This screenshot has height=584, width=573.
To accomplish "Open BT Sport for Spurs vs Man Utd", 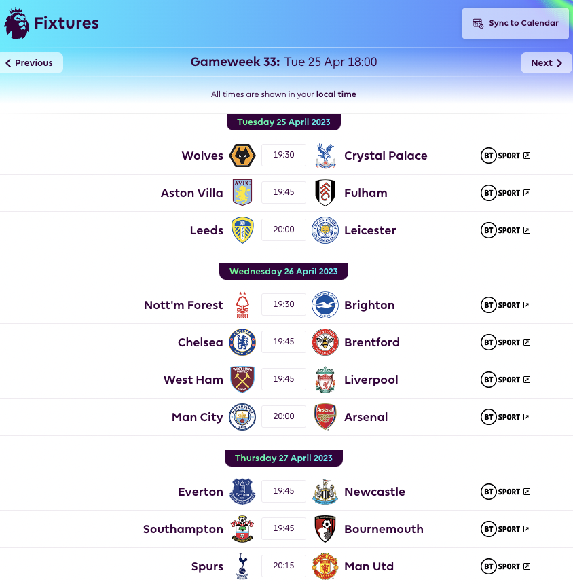I will [x=505, y=566].
